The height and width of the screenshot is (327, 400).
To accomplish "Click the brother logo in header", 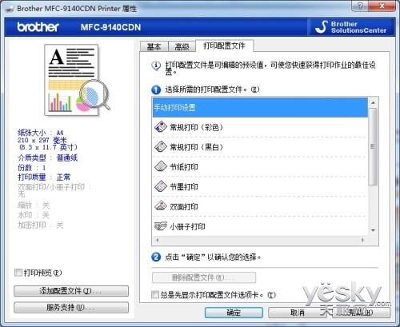I will pos(38,27).
